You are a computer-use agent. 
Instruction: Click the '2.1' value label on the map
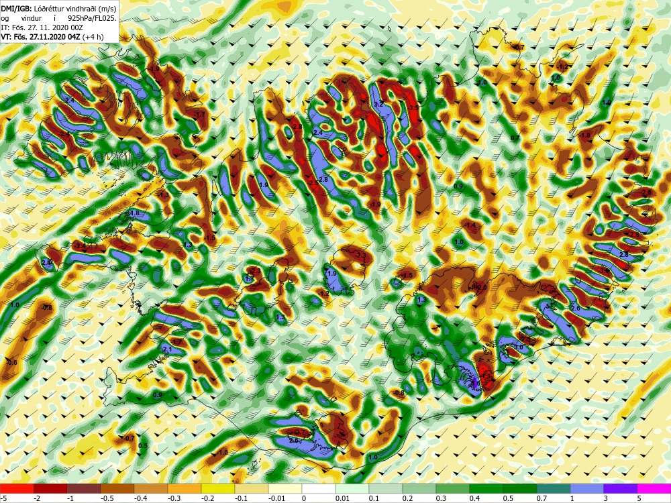coord(168,349)
